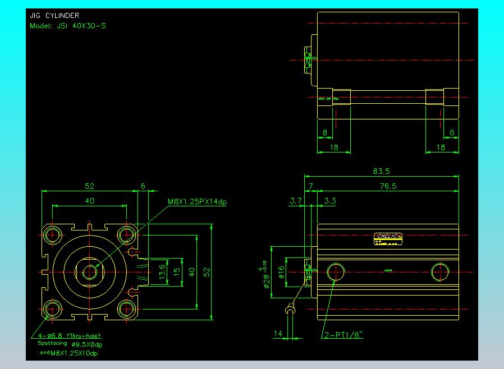
Task: Click the horizontal 52 width dimension
Action: [x=89, y=186]
